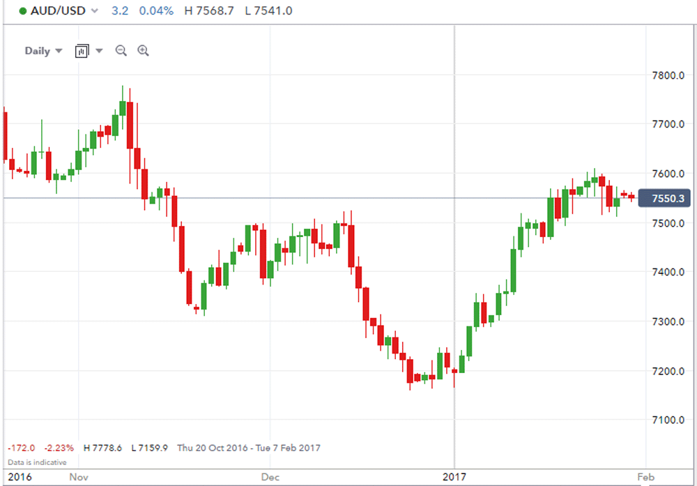Click the 7700.0 price axis label
The width and height of the screenshot is (697, 486).
click(x=668, y=124)
